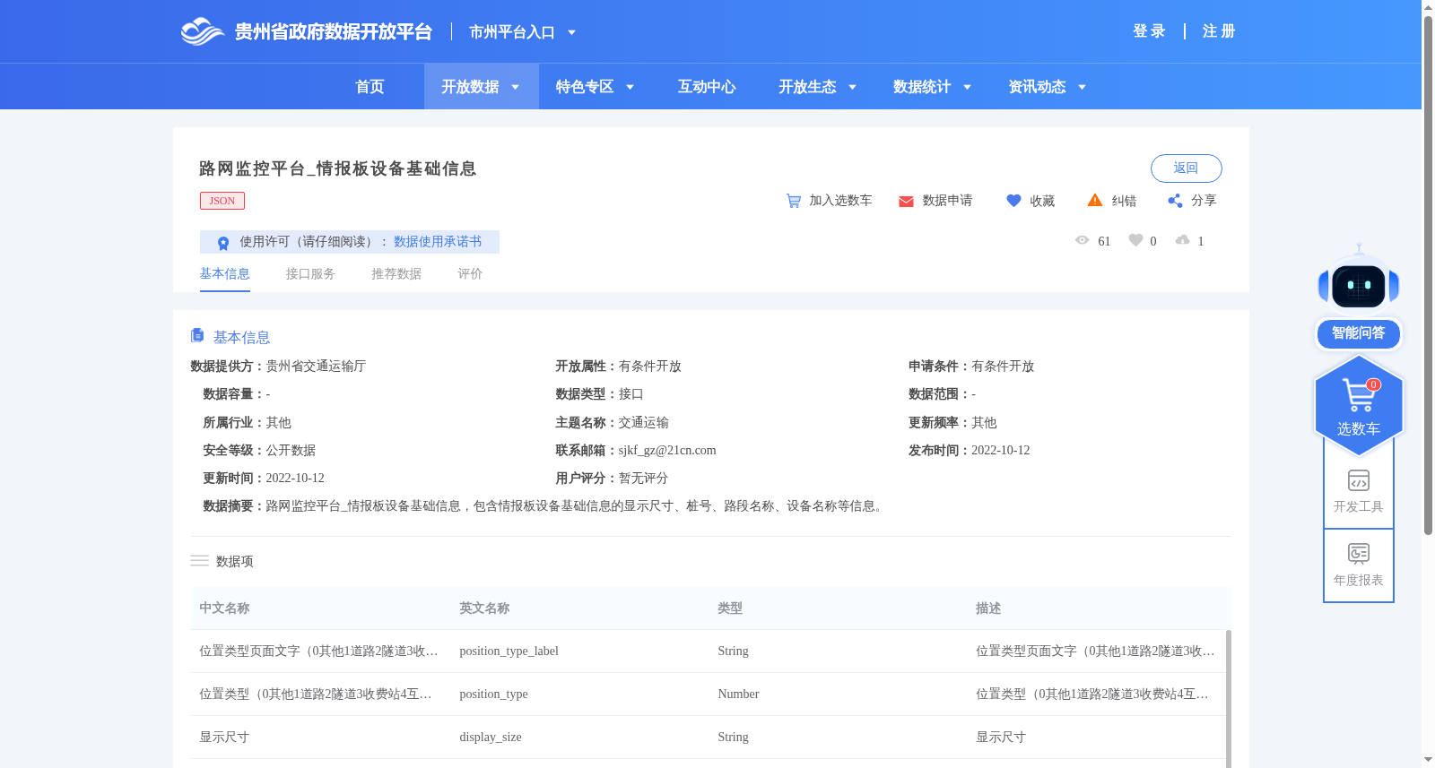
Task: Click the 描述 column header
Action: 988,608
